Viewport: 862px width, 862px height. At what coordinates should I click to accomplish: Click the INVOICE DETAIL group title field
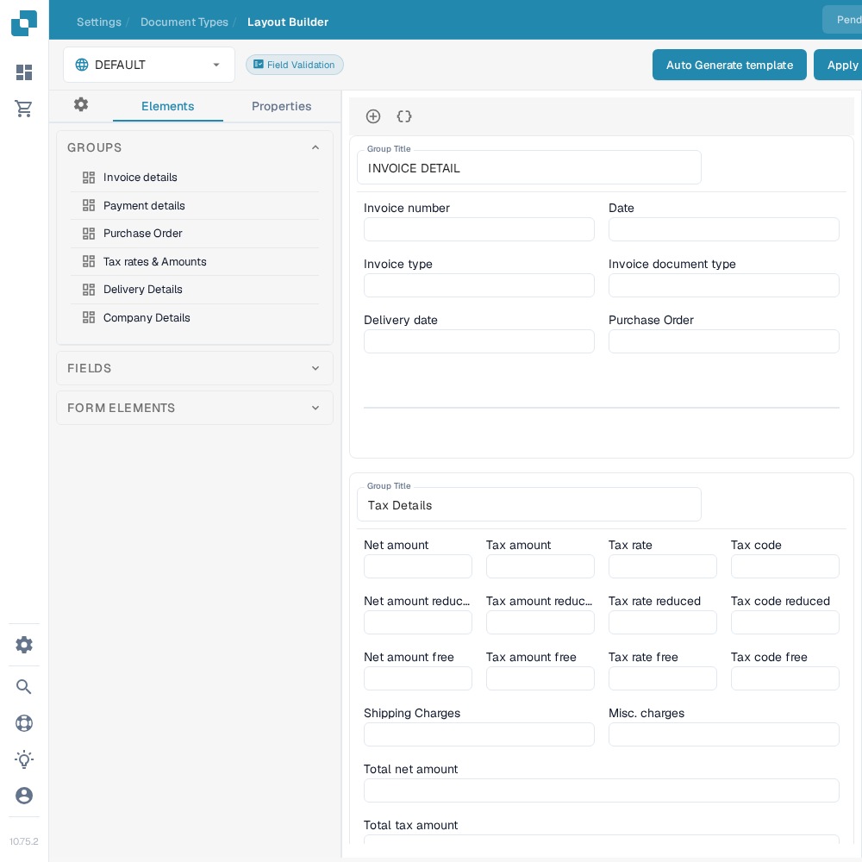529,168
